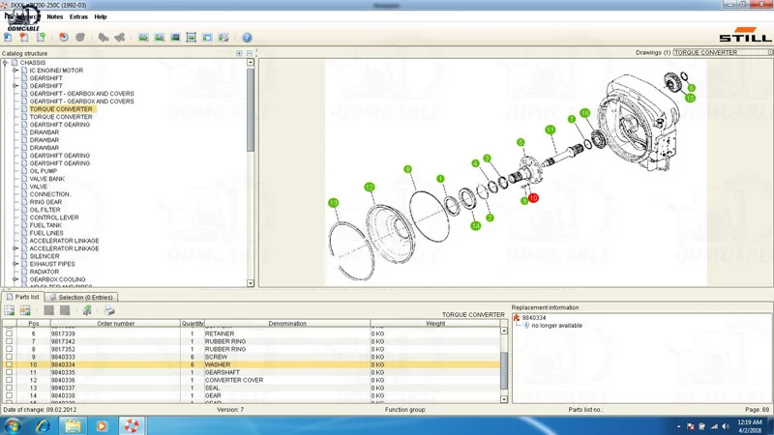774x435 pixels.
Task: Click the parts list scroll-down arrow
Action: click(x=504, y=399)
